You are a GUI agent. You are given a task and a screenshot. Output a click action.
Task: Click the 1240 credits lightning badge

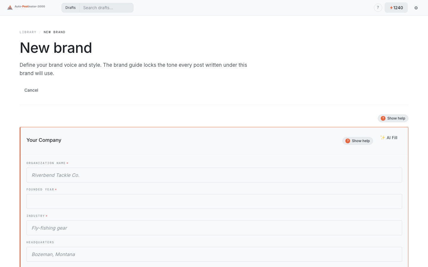pos(396,8)
